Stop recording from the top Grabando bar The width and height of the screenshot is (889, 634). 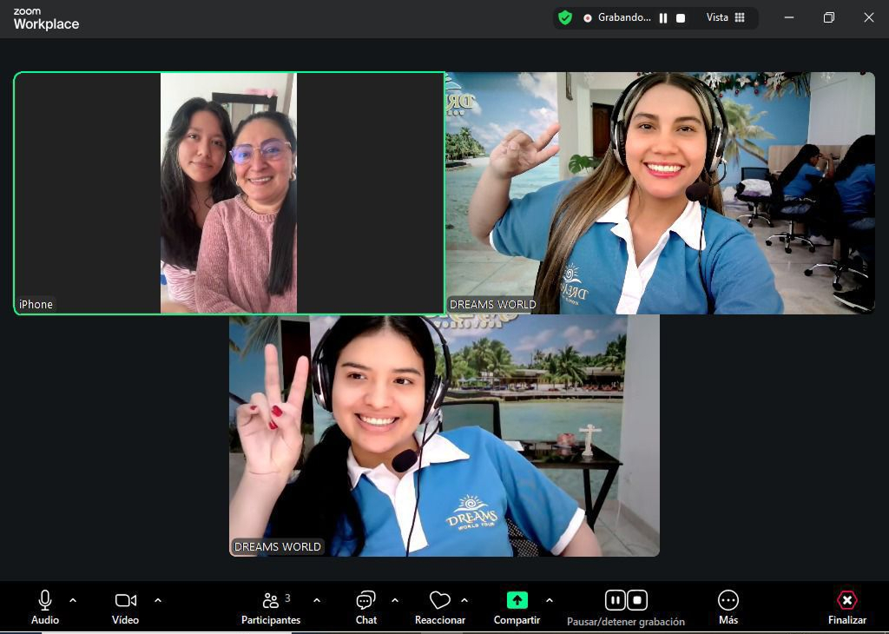coord(681,18)
